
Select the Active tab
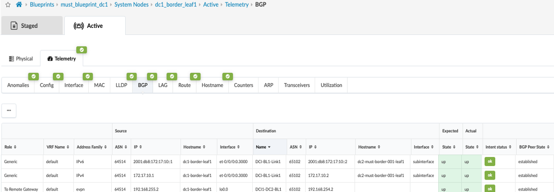[95, 26]
